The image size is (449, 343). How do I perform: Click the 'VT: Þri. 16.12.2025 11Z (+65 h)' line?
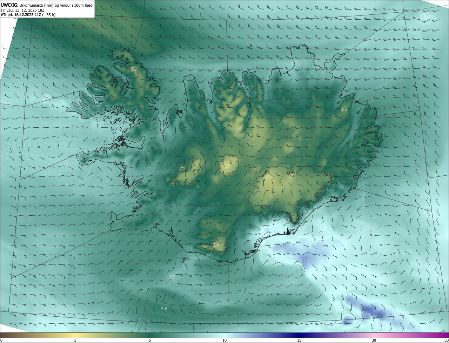pyautogui.click(x=28, y=15)
